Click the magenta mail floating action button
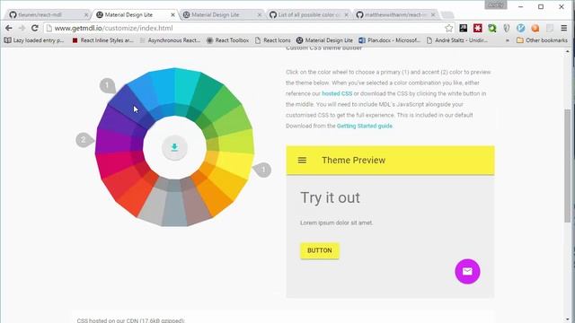This screenshot has height=323, width=575. coord(467,271)
